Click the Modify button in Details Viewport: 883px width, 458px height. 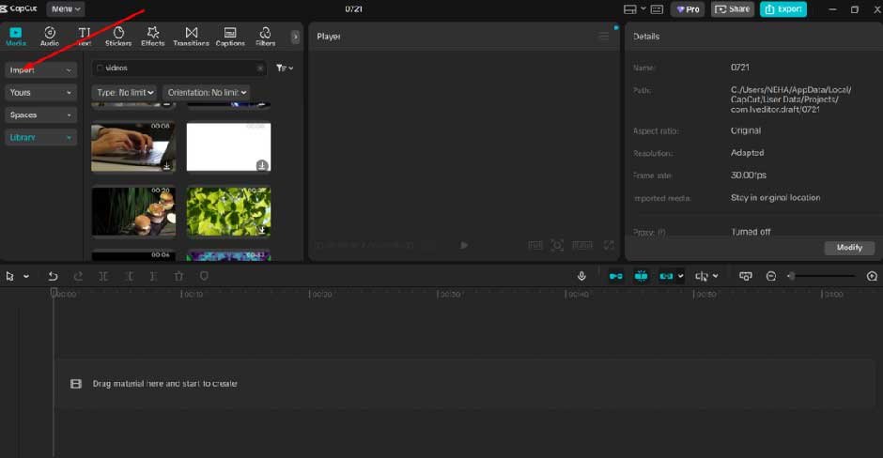[x=849, y=248]
